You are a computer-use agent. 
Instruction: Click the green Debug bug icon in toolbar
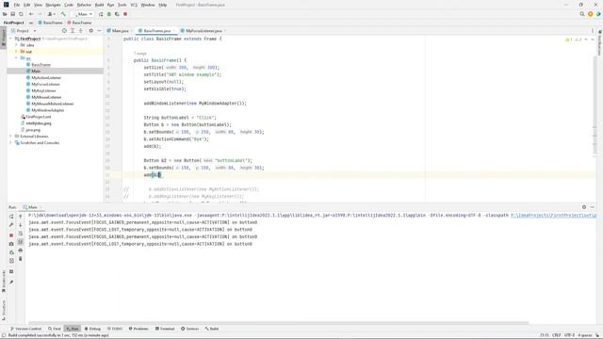click(x=109, y=14)
